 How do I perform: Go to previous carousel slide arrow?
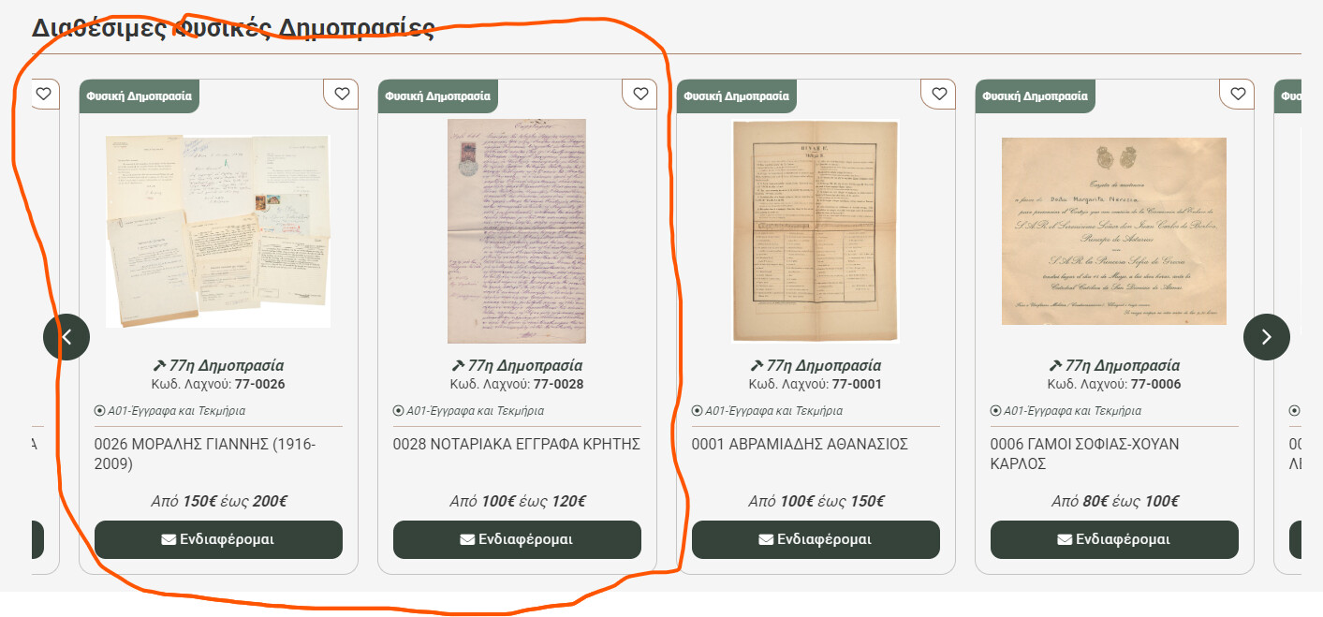coord(66,337)
